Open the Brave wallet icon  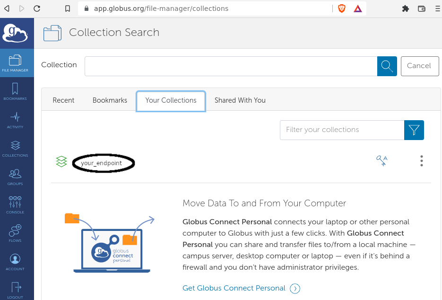tap(421, 9)
